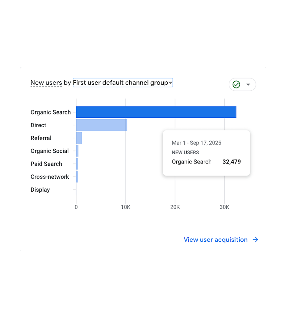Viewport: 286px width, 318px height.
Task: Click the Organic Search row label
Action: click(51, 112)
